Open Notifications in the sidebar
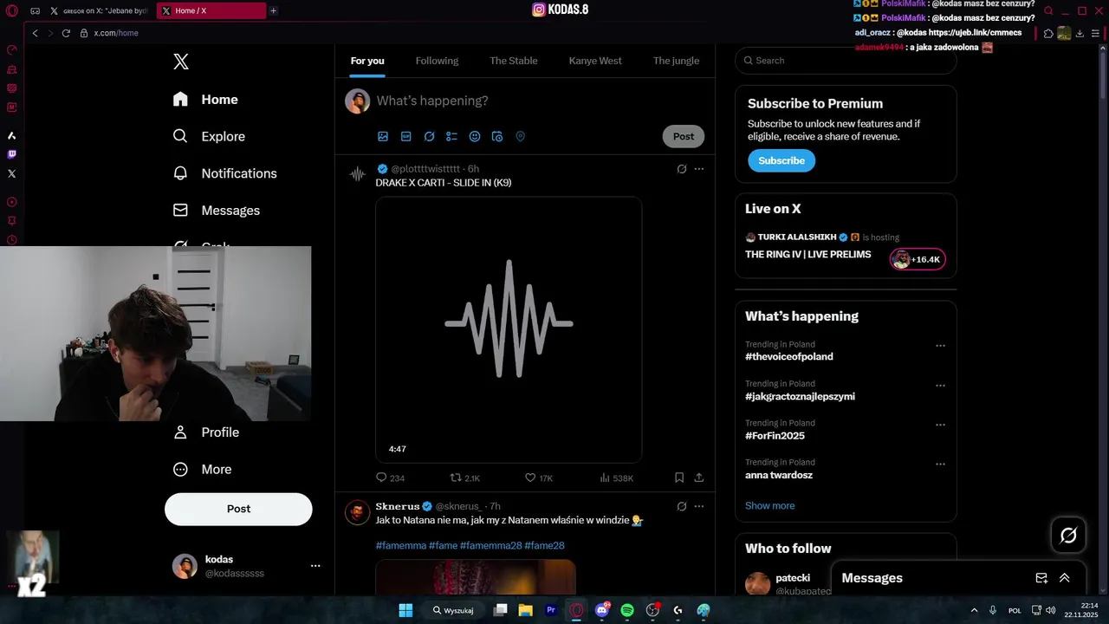 tap(225, 173)
